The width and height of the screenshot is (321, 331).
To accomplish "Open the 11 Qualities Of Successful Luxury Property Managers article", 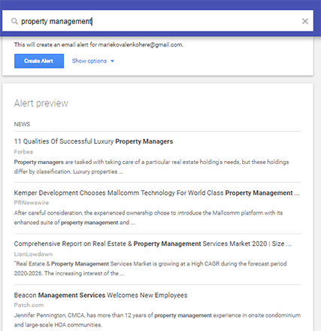I will tap(93, 141).
